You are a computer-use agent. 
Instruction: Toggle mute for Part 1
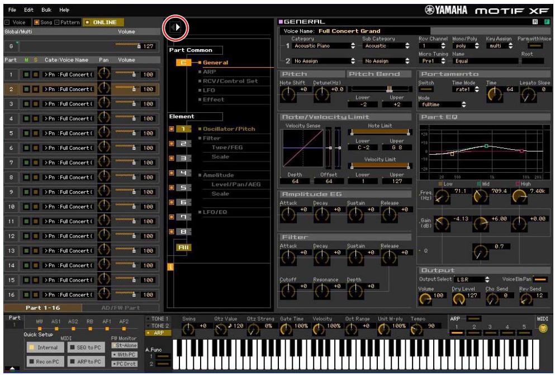tap(26, 75)
